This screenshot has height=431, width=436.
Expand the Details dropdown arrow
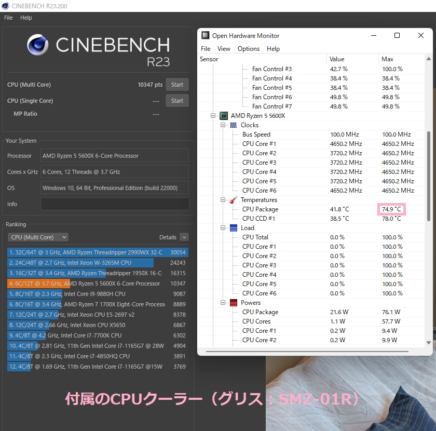184,237
